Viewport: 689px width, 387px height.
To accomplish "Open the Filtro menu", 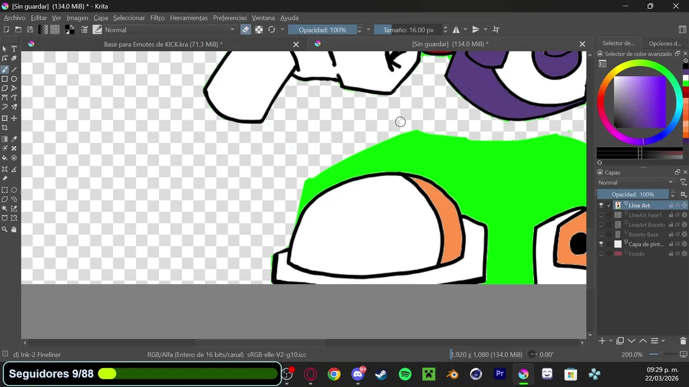I will pos(157,18).
